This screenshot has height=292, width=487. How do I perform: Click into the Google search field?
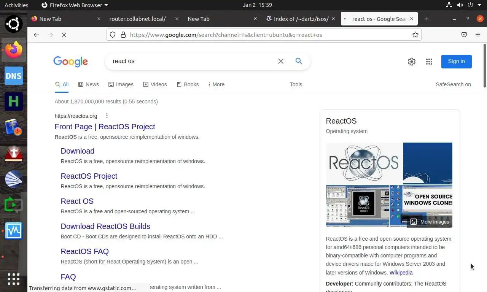(193, 61)
